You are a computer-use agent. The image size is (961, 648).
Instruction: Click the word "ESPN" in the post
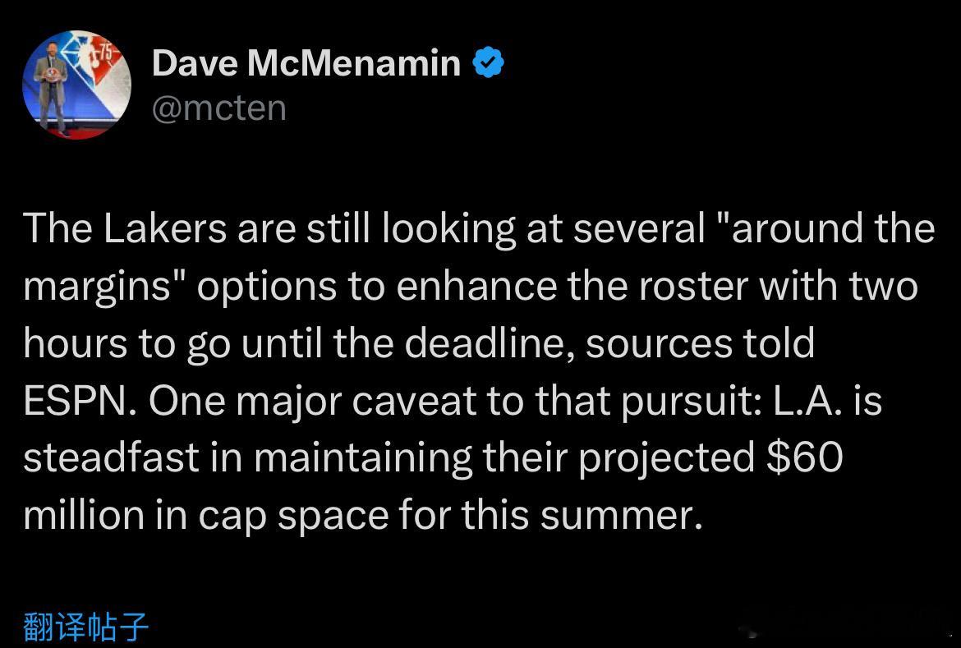[x=80, y=400]
